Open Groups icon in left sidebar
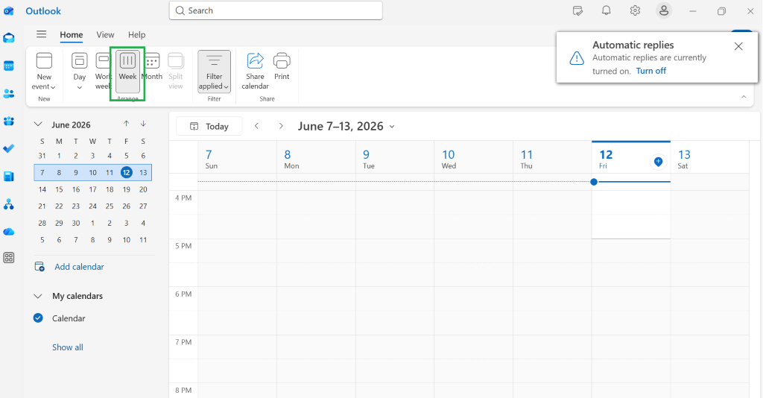Image resolution: width=763 pixels, height=398 pixels. [x=9, y=121]
